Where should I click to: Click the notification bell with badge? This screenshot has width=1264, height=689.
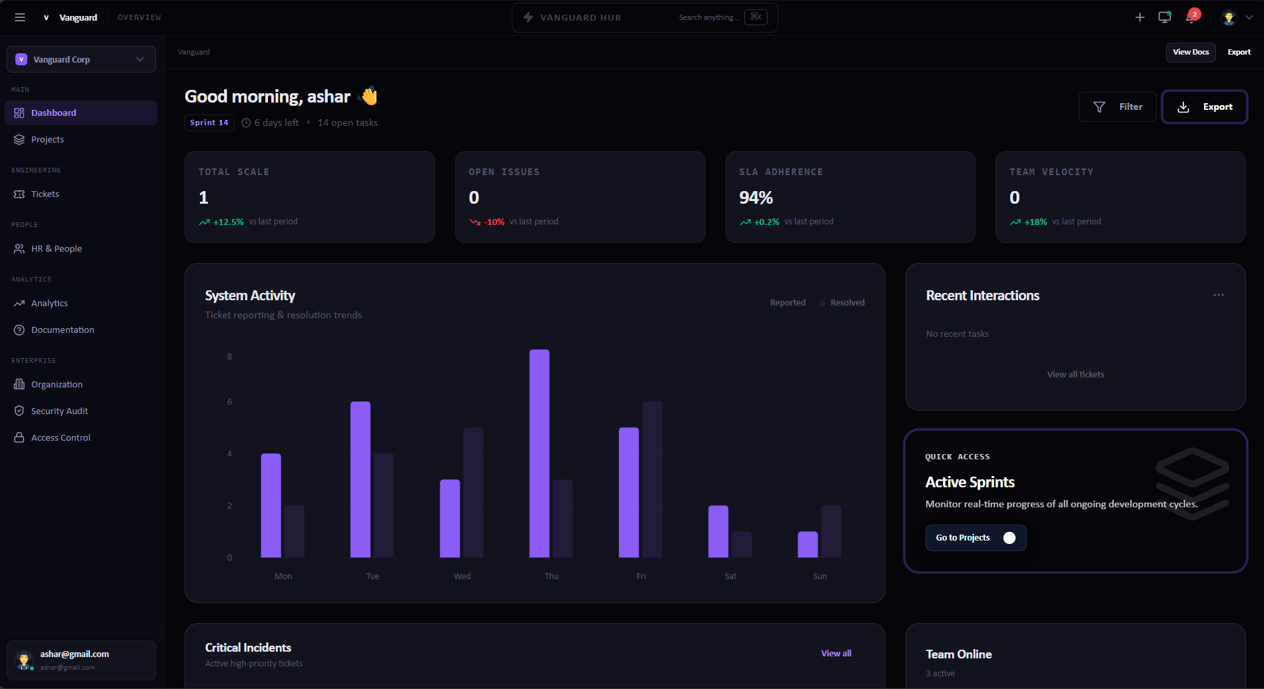click(x=1190, y=17)
